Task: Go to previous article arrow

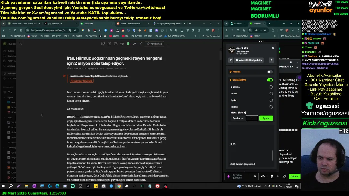Action: pos(42,115)
